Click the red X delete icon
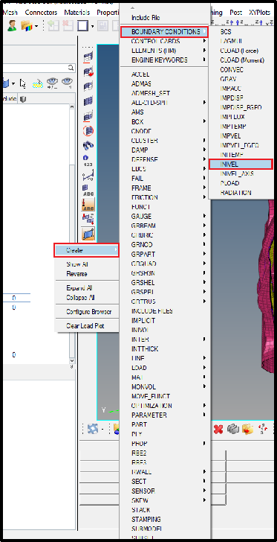277x542 pixels. pos(218,429)
